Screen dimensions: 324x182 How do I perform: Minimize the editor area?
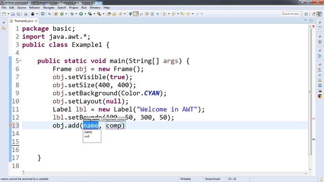click(x=306, y=20)
